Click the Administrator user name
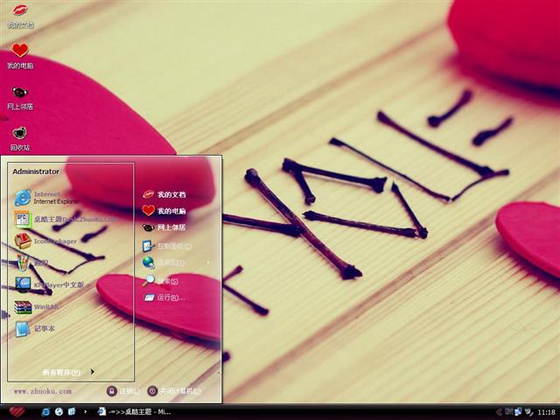 coord(36,171)
